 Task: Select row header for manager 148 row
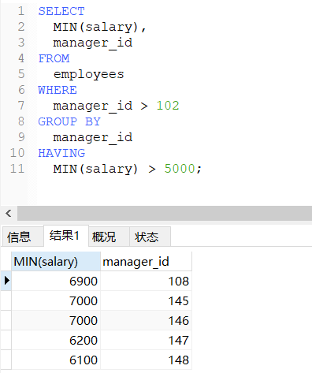[x=6, y=360]
